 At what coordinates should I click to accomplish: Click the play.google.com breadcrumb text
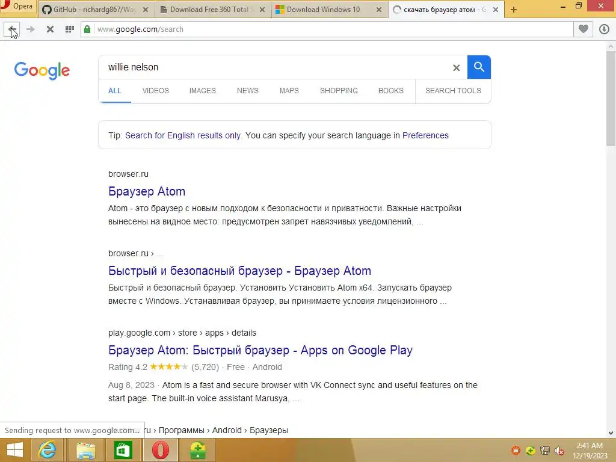click(x=182, y=333)
